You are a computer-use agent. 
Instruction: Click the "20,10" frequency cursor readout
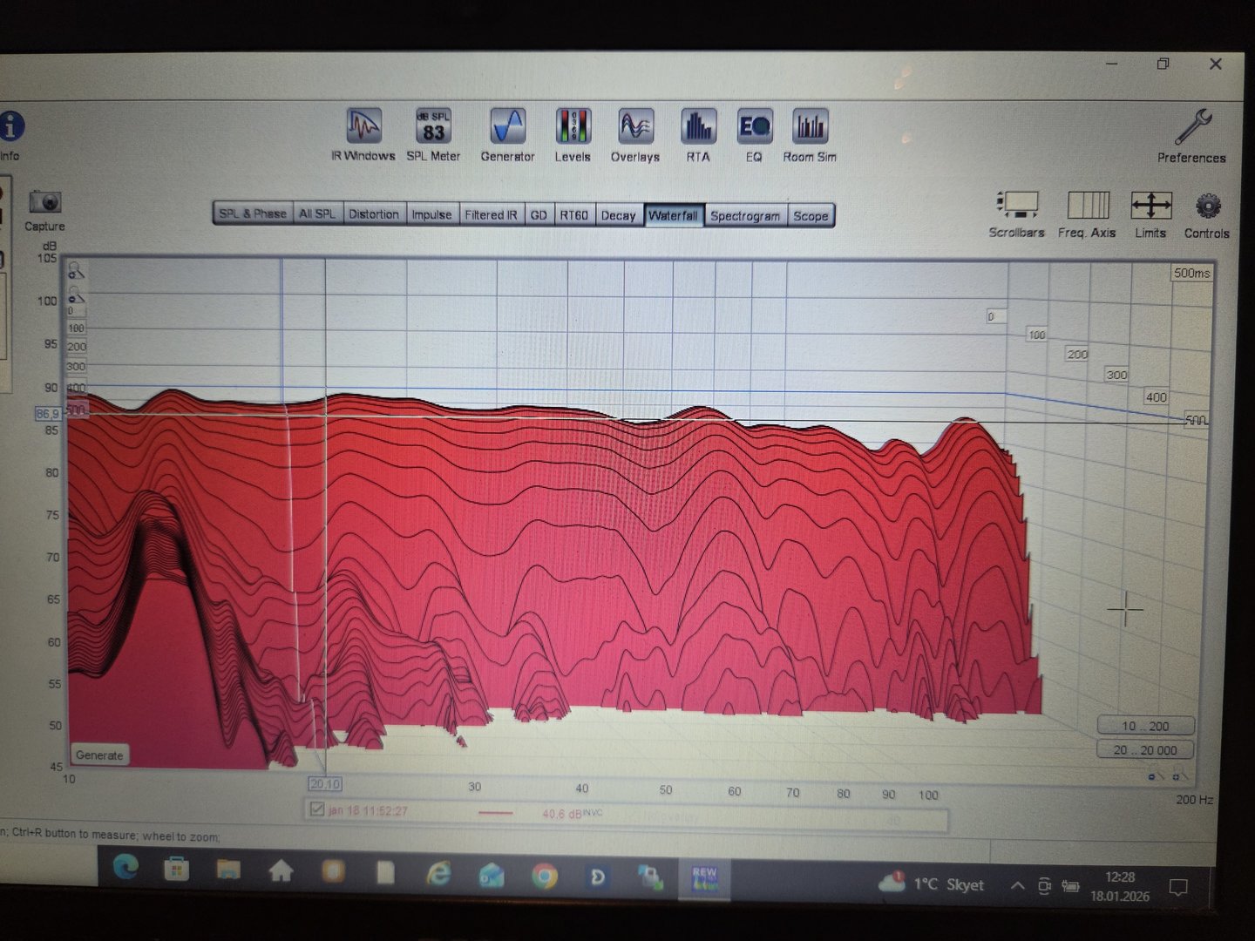pos(325,784)
